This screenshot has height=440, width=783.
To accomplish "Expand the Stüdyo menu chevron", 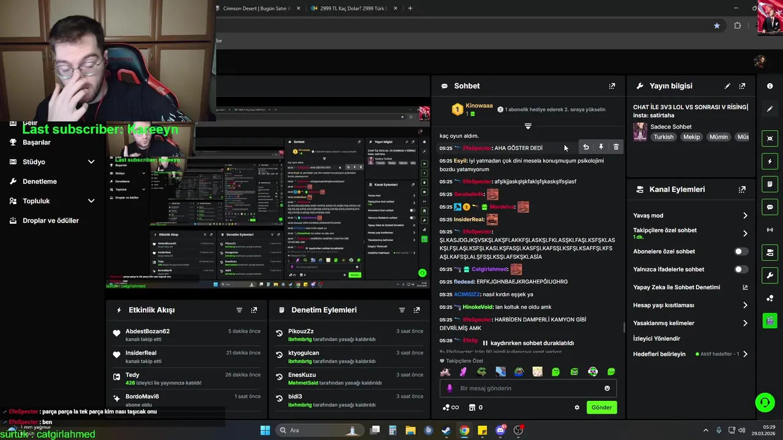I will pyautogui.click(x=91, y=162).
